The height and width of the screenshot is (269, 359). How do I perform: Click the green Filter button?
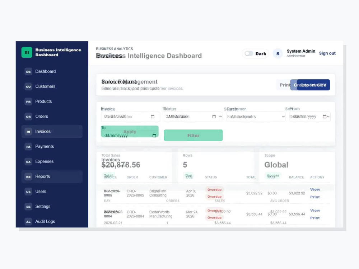point(193,136)
